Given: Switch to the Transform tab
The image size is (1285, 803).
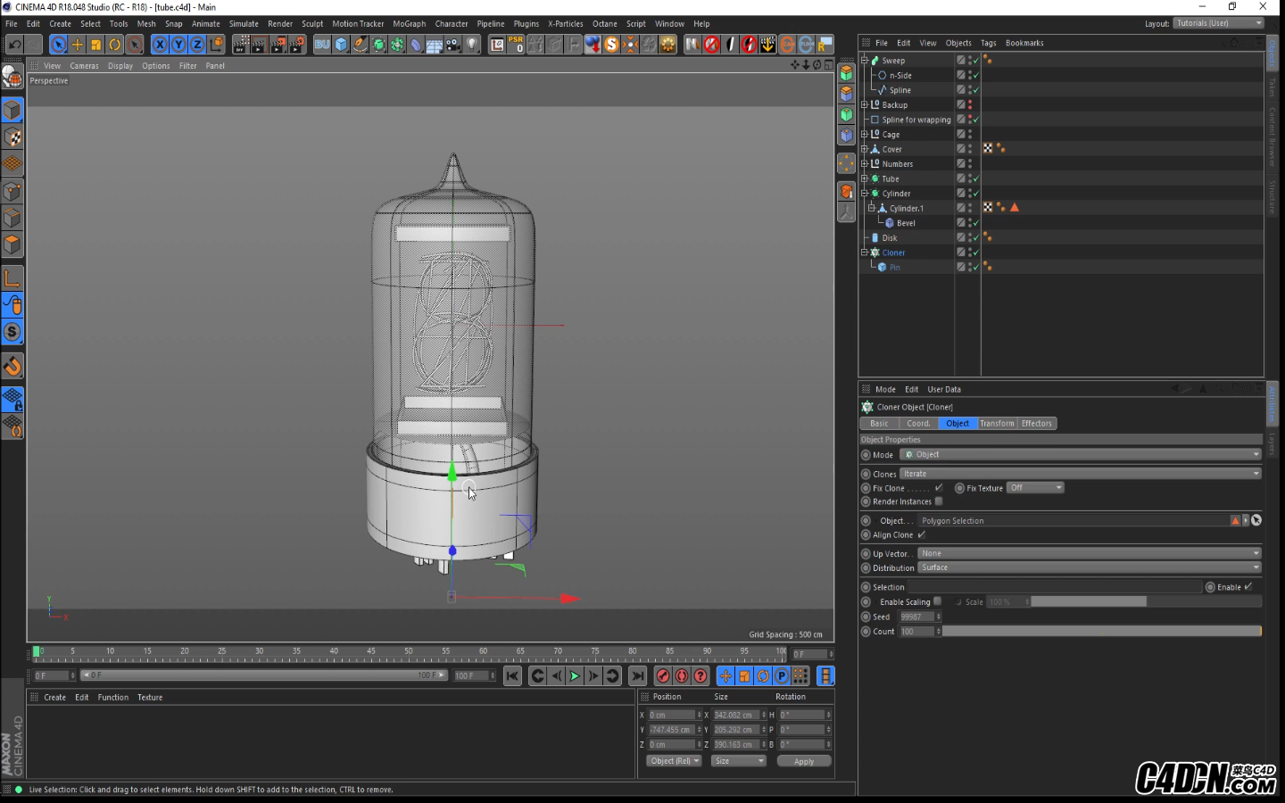Looking at the screenshot, I should 997,423.
